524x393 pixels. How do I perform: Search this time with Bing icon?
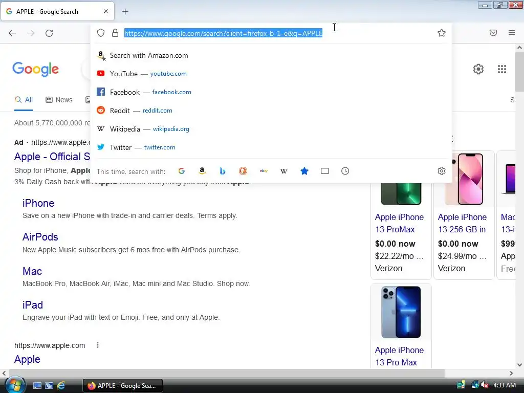point(222,171)
